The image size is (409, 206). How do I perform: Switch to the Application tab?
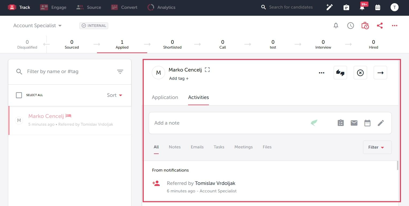(x=165, y=97)
